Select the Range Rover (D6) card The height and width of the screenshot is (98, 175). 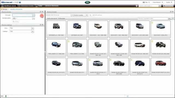pos(77,66)
